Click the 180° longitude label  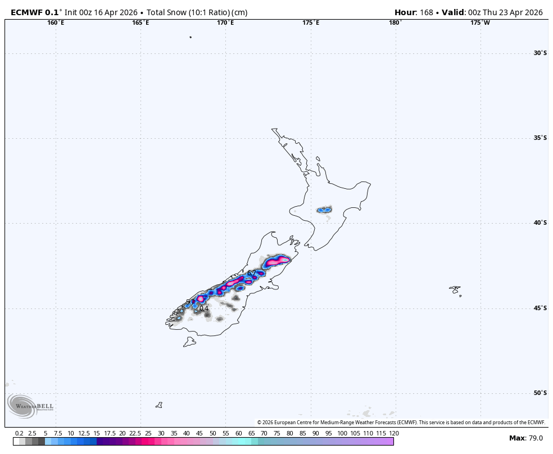pyautogui.click(x=395, y=24)
